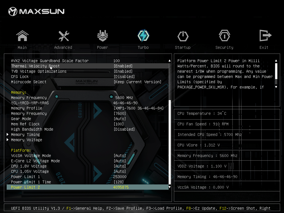
Task: Click the help panel scrollbar thumb
Action: click(x=276, y=71)
